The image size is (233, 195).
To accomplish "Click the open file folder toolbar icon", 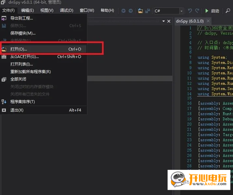I will (140, 11).
